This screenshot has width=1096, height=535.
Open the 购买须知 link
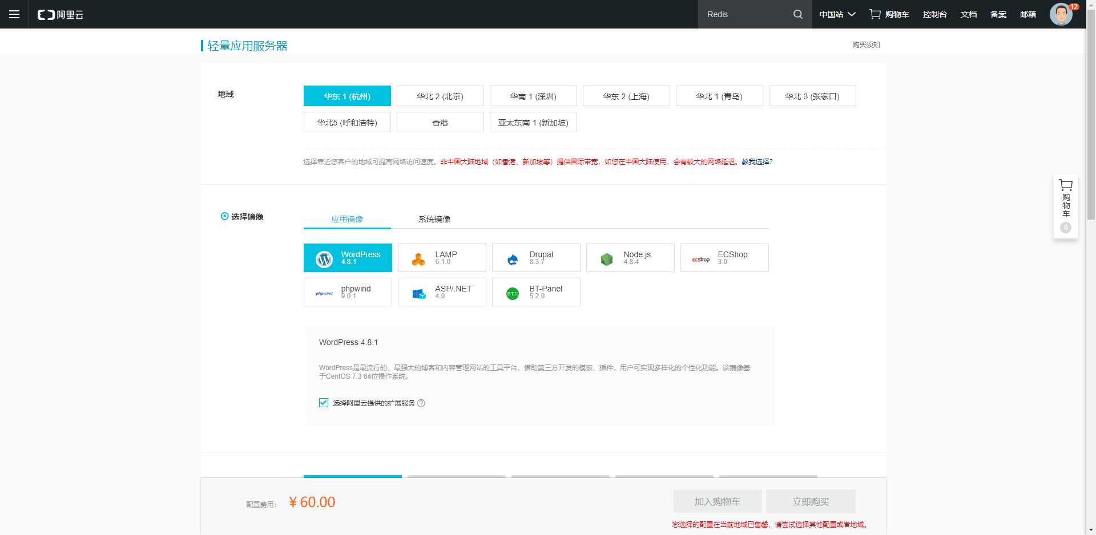[866, 44]
